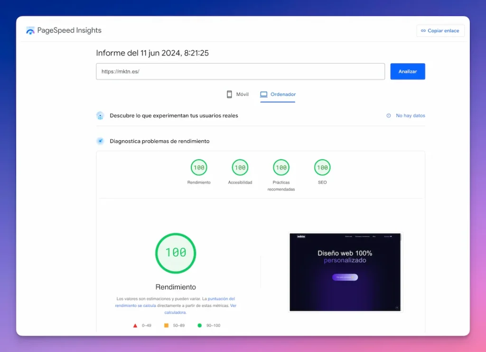Viewport: 486px width, 352px height.
Task: Open the SEO score circle
Action: click(x=322, y=168)
